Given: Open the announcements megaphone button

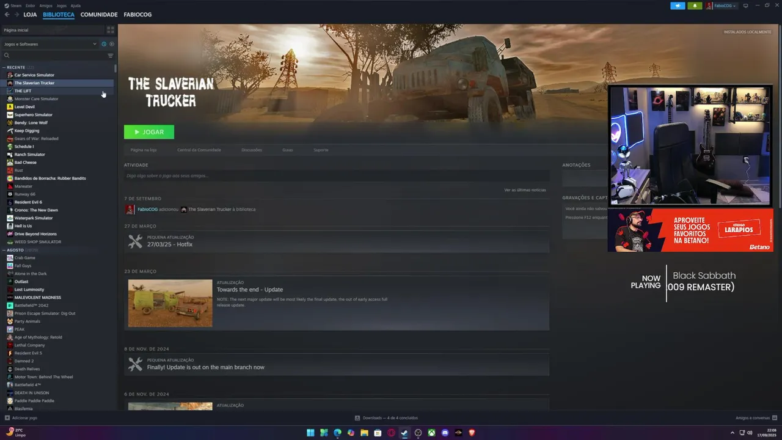Looking at the screenshot, I should (x=678, y=5).
